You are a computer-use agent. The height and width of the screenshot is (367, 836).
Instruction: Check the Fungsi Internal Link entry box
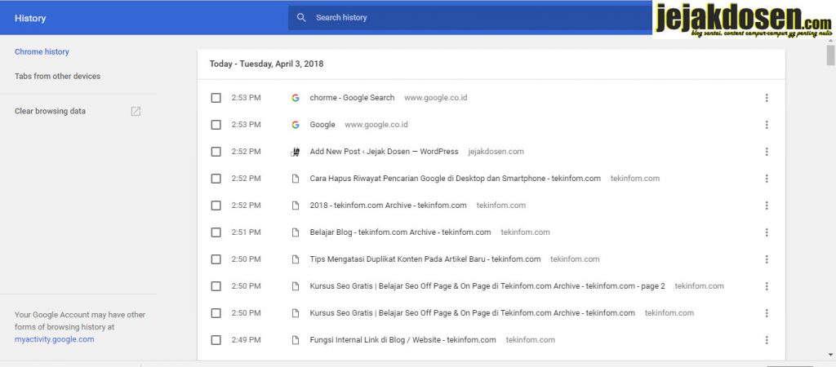[x=216, y=340]
